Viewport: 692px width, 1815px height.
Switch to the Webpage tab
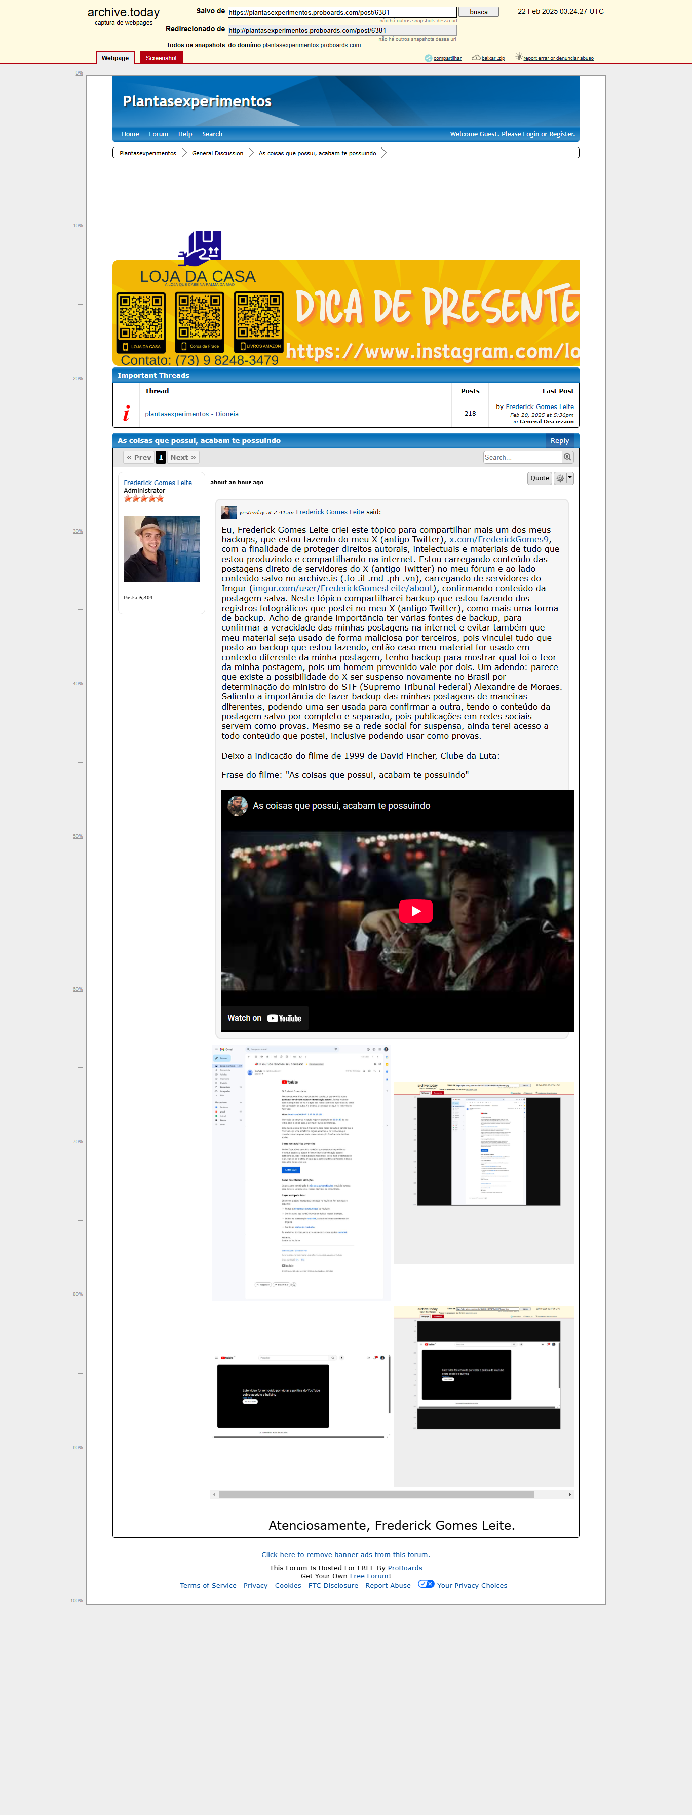coord(115,58)
